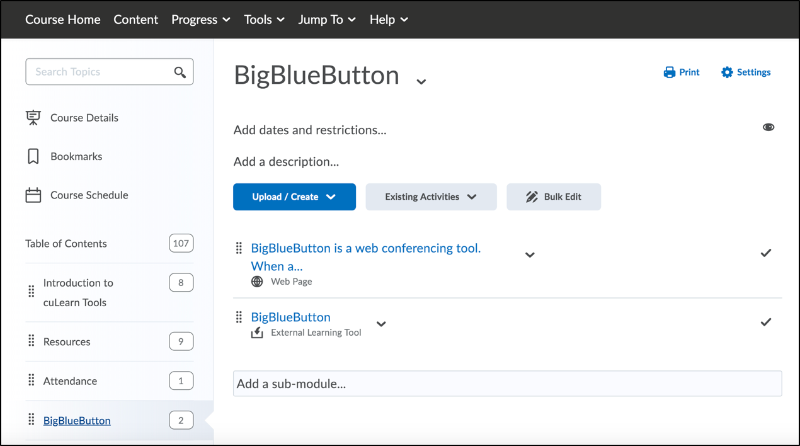The width and height of the screenshot is (800, 446).
Task: Click the search magnifier icon
Action: 180,72
